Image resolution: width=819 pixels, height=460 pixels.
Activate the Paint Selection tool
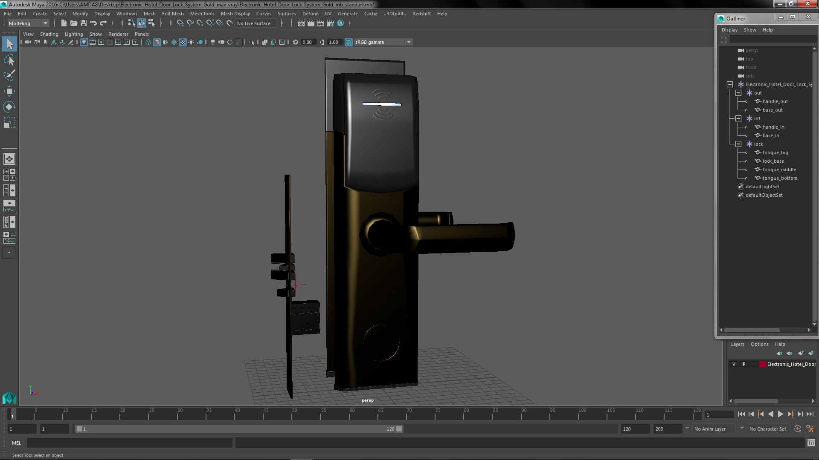[x=9, y=75]
